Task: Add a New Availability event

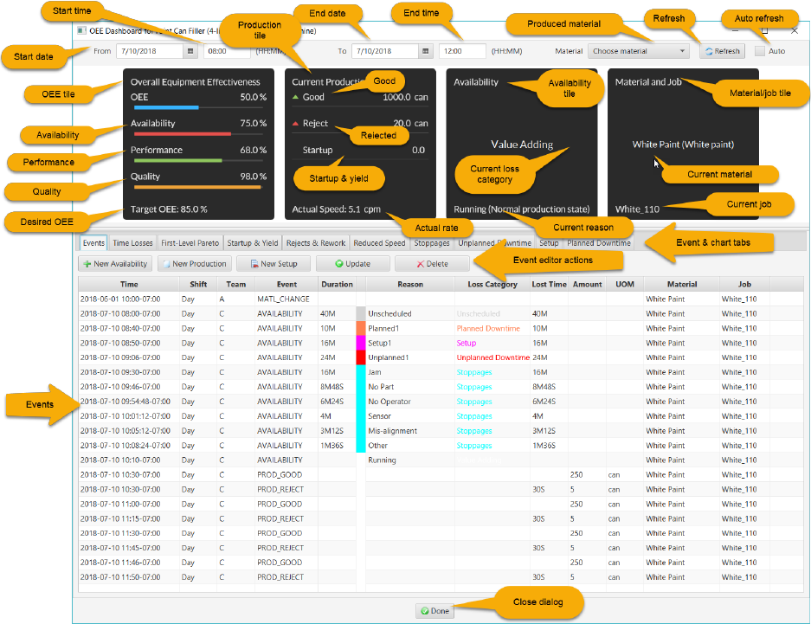Action: (x=115, y=264)
